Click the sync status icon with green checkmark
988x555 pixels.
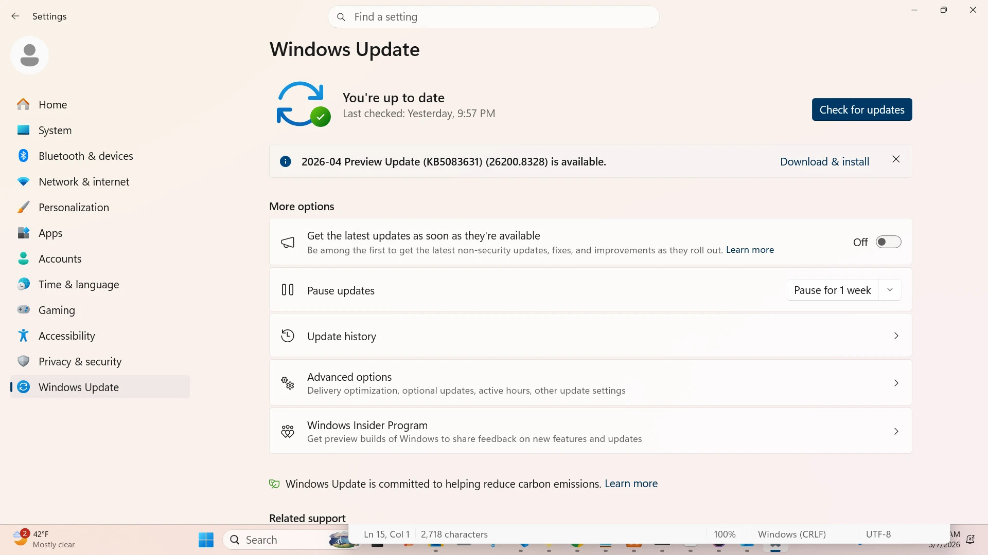303,104
